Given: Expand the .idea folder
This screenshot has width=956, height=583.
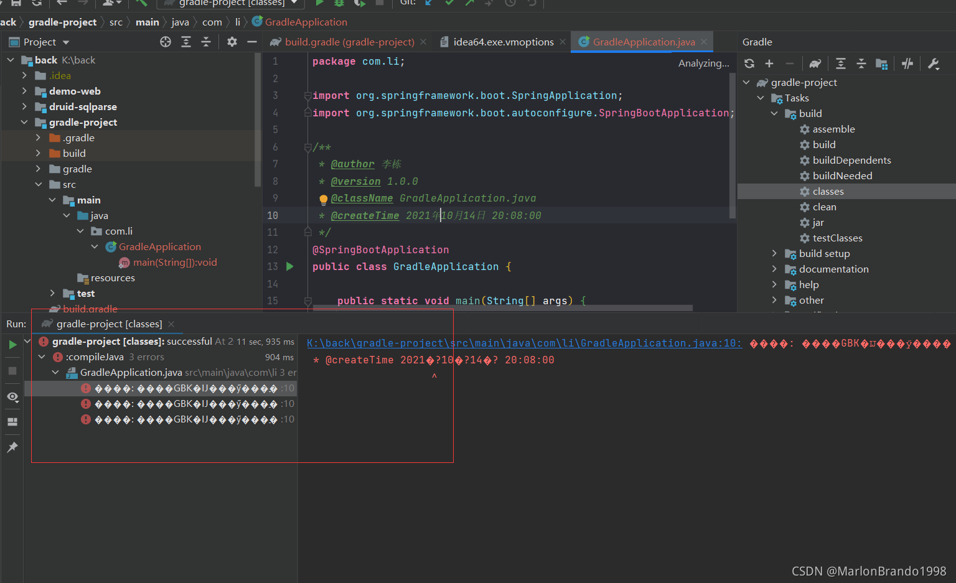Looking at the screenshot, I should coord(24,75).
